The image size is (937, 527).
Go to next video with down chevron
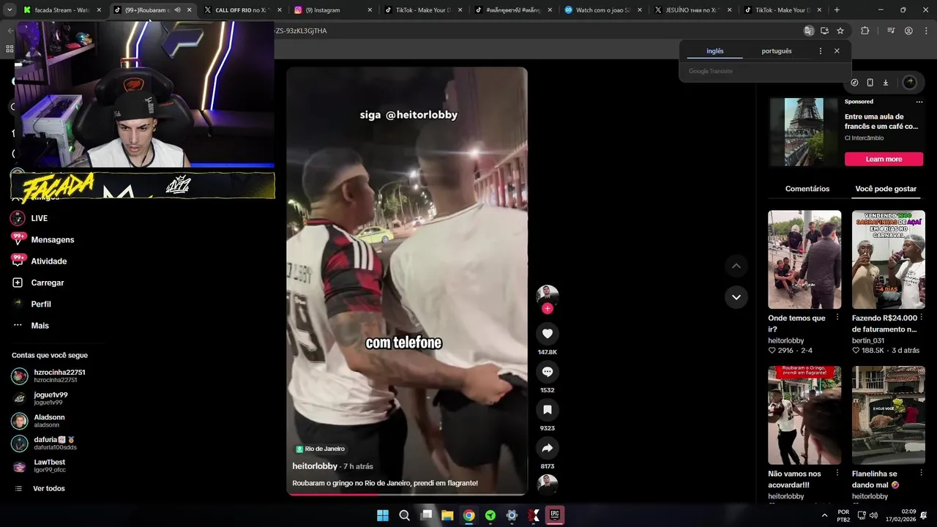736,297
